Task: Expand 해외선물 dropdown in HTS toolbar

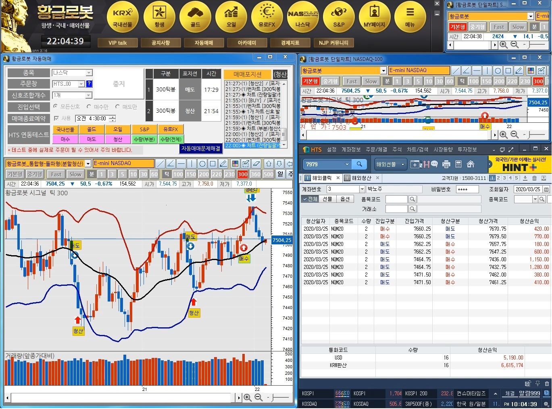Action: [402, 164]
